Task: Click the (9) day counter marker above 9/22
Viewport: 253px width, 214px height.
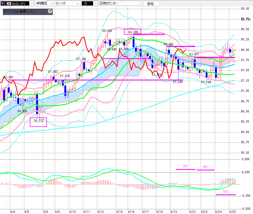Action: [x=185, y=166]
